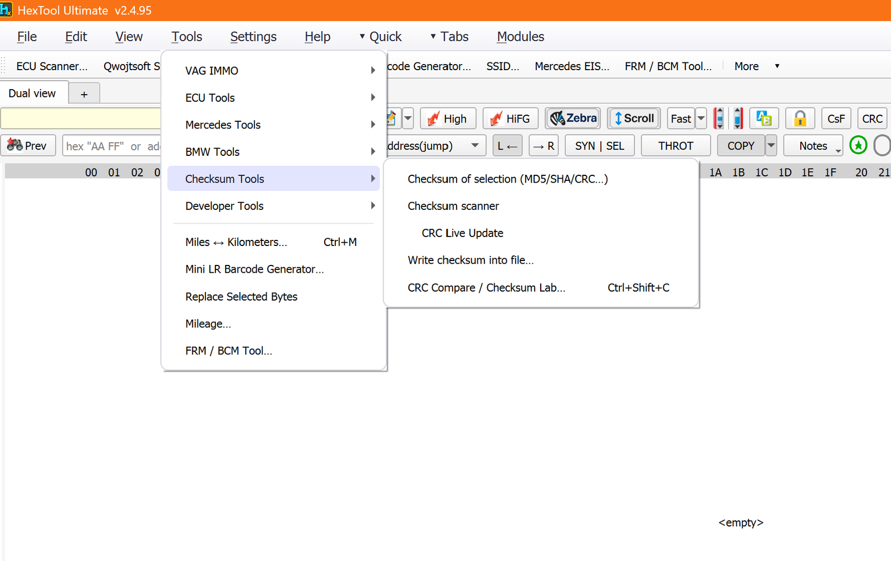Click the Mercedes EIS... toolbar button
The width and height of the screenshot is (891, 561).
[x=572, y=66]
